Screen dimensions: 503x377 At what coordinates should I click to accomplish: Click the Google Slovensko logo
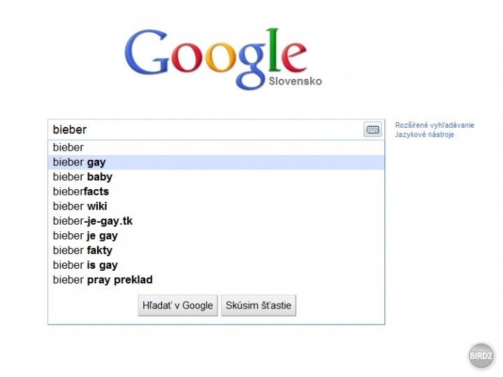pyautogui.click(x=223, y=59)
